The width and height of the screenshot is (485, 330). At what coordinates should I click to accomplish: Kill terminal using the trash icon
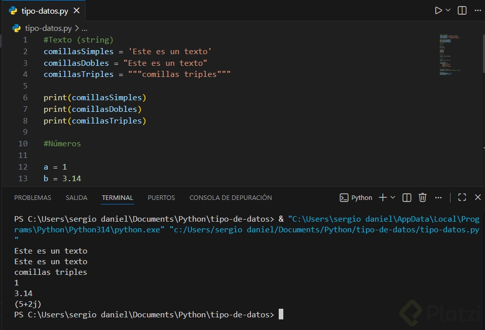[x=423, y=197]
